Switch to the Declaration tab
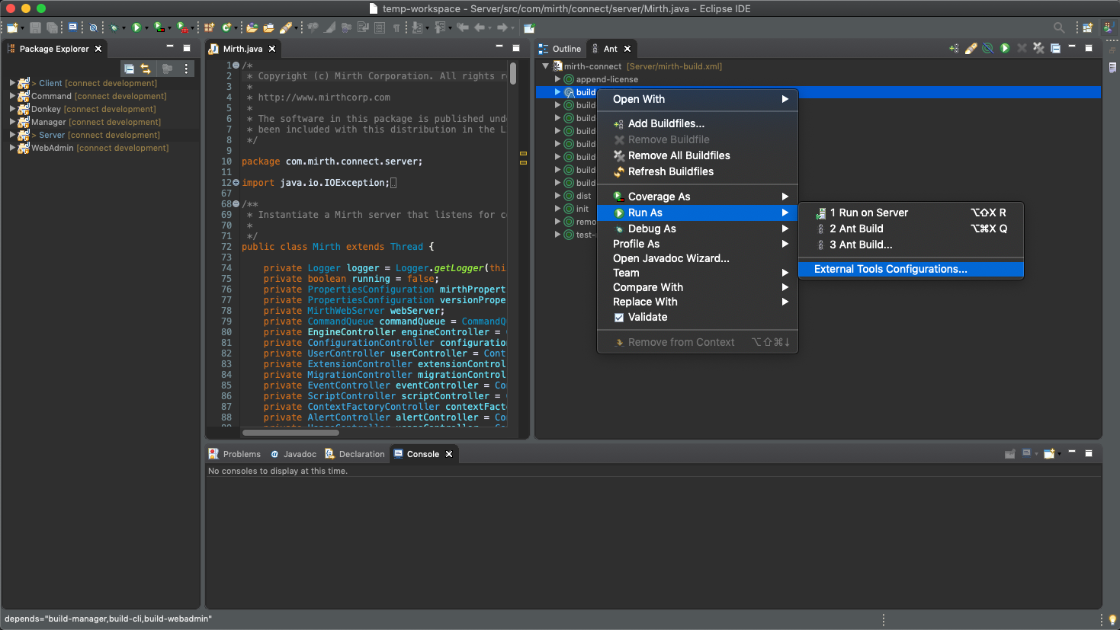 [x=355, y=454]
